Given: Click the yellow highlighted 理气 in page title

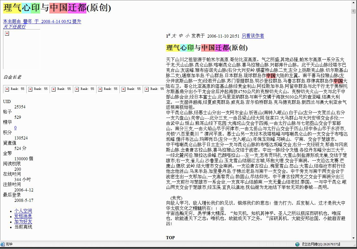Looking at the screenshot, I should pyautogui.click(x=12, y=8).
